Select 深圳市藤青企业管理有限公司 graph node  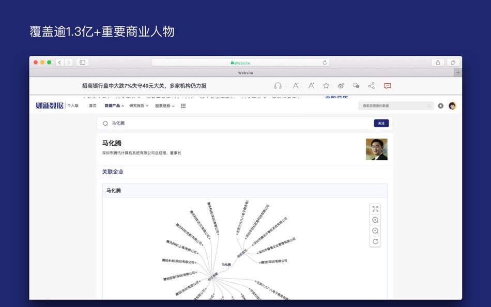(277, 245)
